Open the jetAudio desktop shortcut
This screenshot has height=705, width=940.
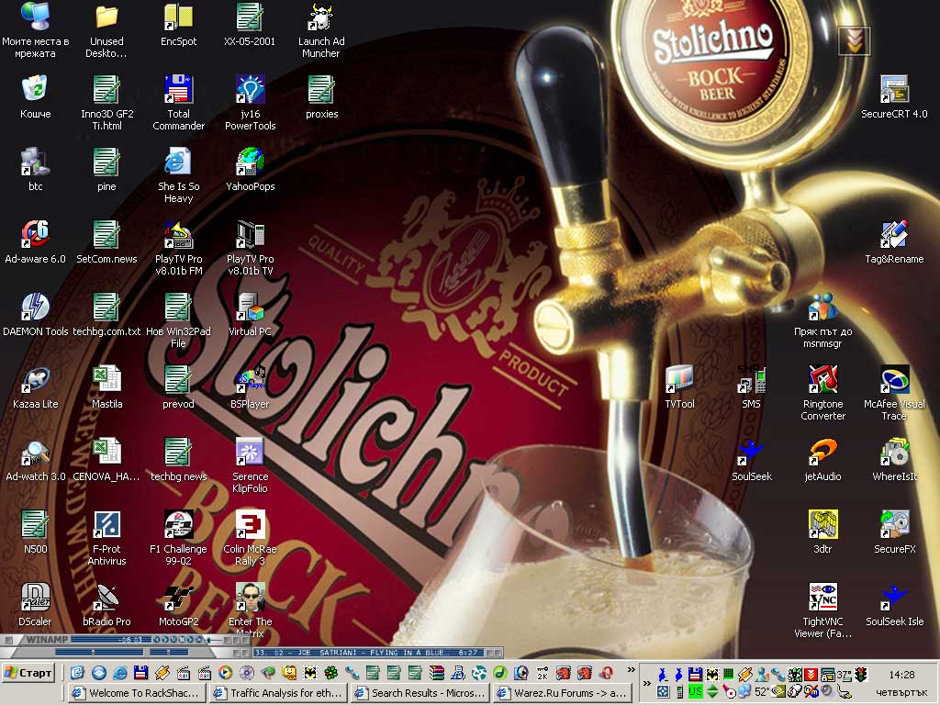(822, 453)
